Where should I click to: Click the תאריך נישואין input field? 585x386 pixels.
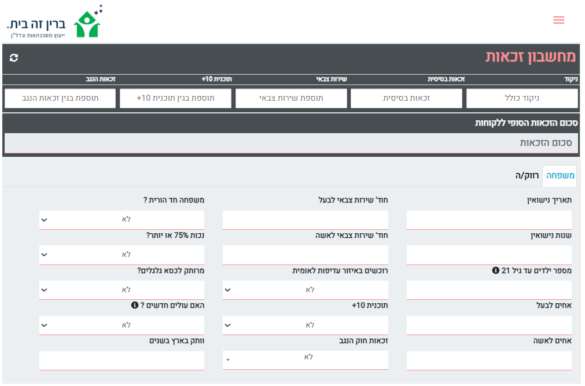489,220
